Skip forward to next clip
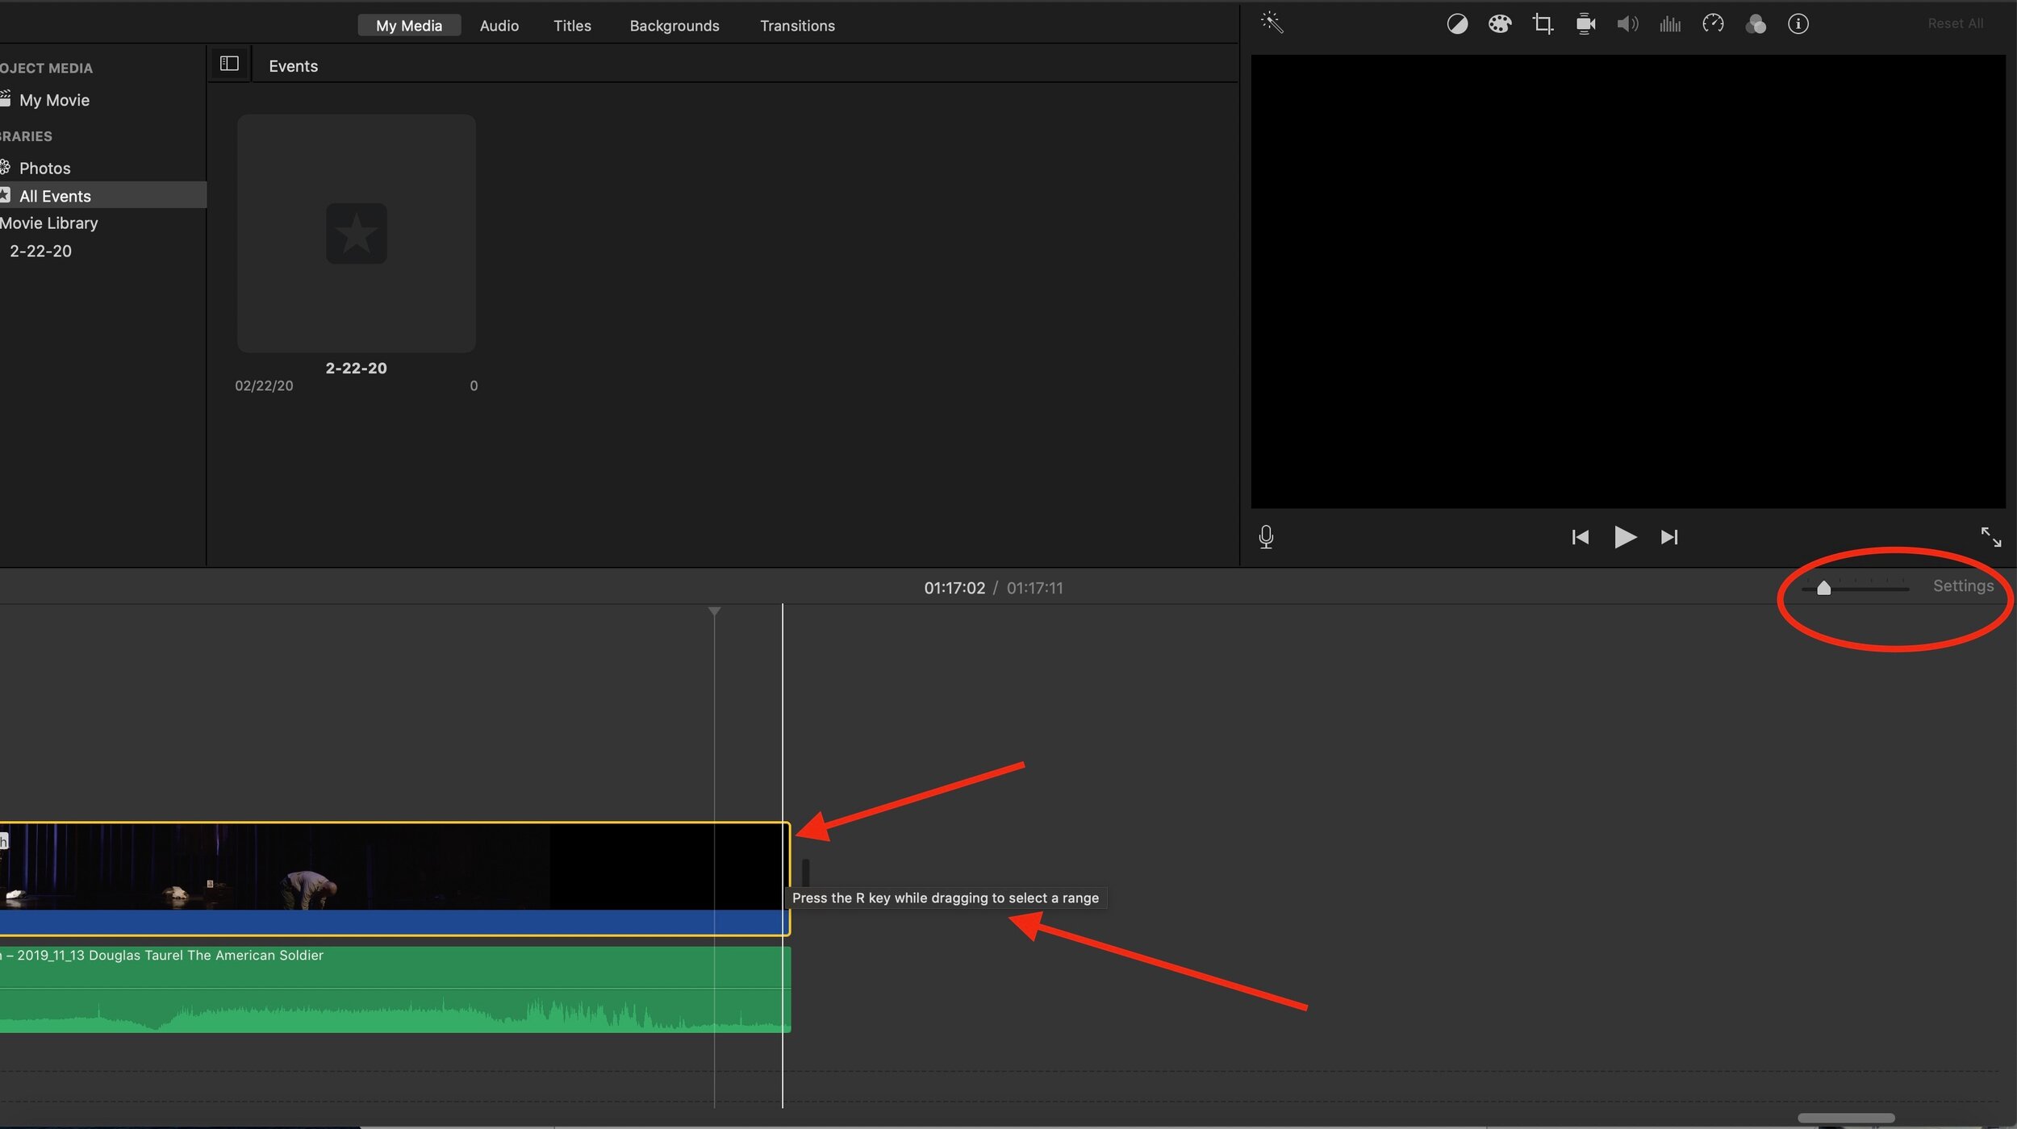This screenshot has width=2017, height=1129. click(1669, 537)
